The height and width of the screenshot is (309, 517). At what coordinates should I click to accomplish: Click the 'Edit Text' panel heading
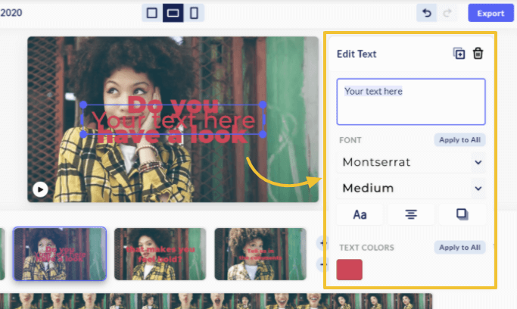[357, 54]
